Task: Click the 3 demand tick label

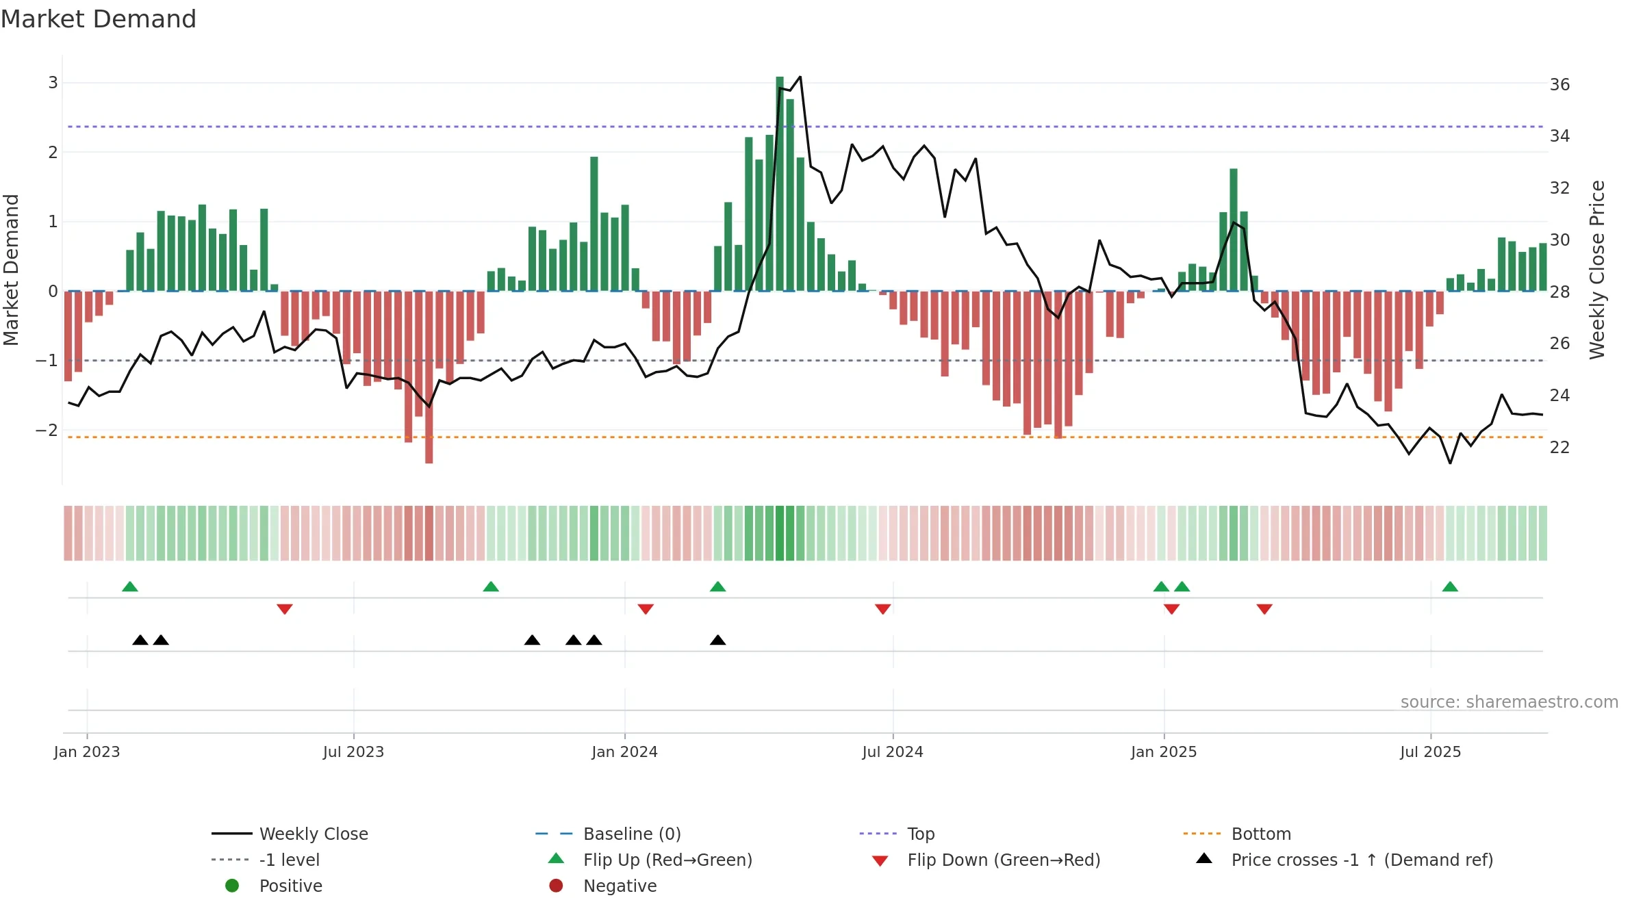Action: coord(53,83)
